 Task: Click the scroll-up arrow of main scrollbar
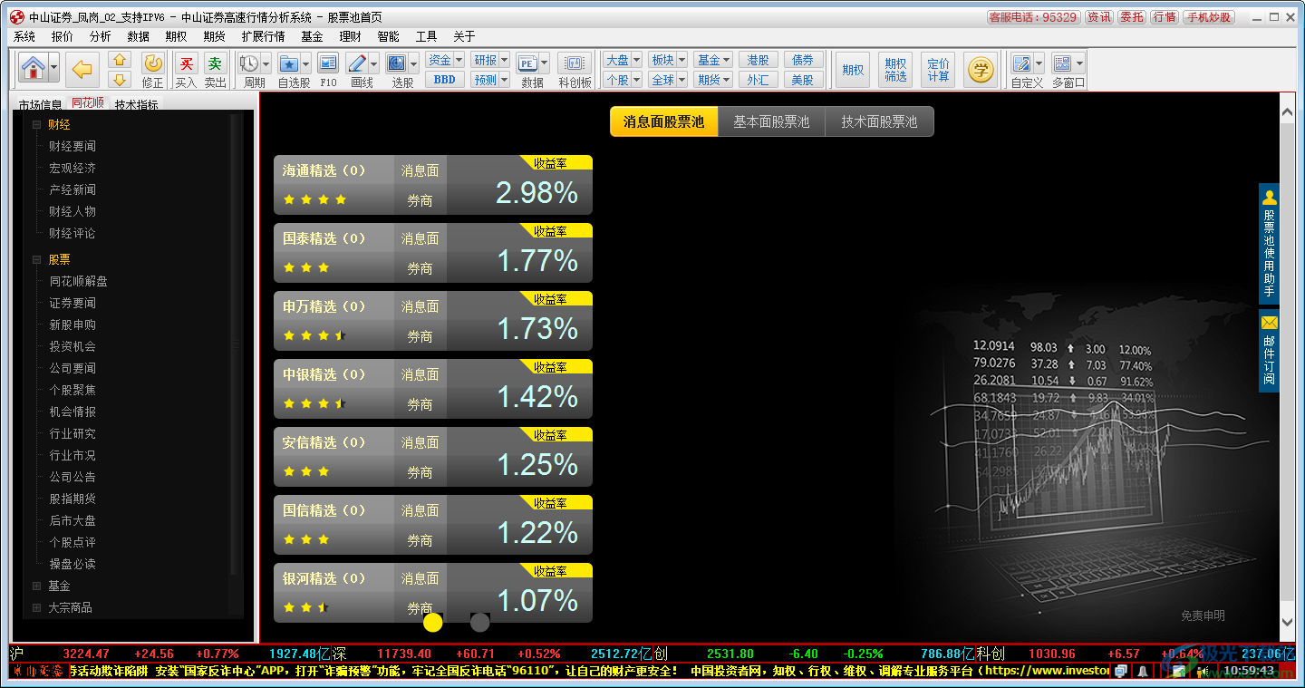point(1288,111)
